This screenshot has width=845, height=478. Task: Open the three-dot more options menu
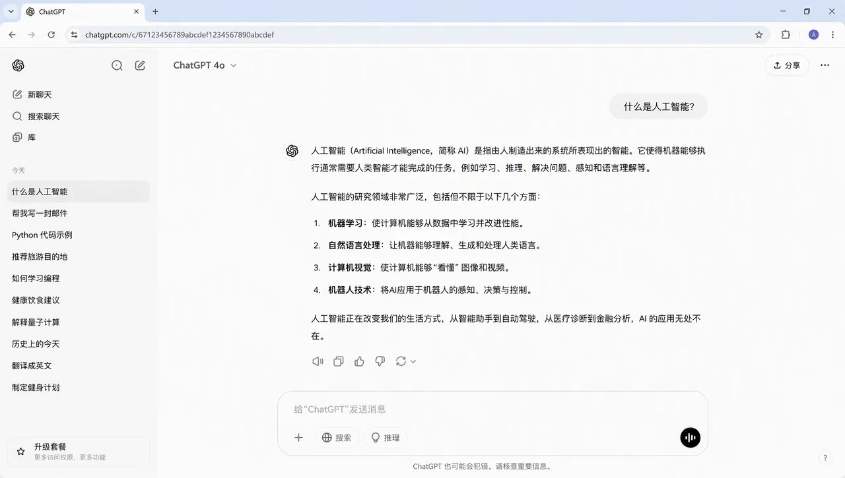click(825, 65)
